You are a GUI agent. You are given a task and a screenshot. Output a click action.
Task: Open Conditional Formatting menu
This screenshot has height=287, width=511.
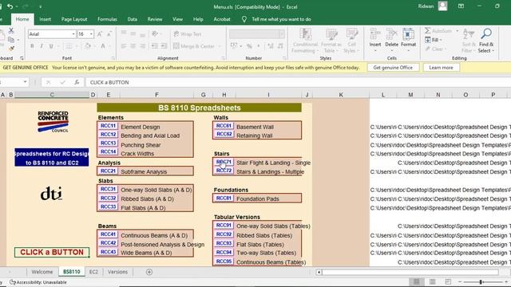(305, 41)
